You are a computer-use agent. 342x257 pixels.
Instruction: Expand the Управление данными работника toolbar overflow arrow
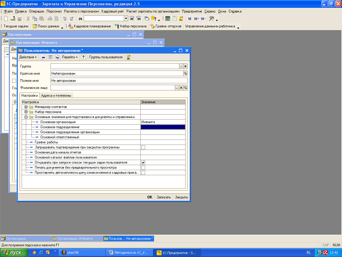click(238, 28)
